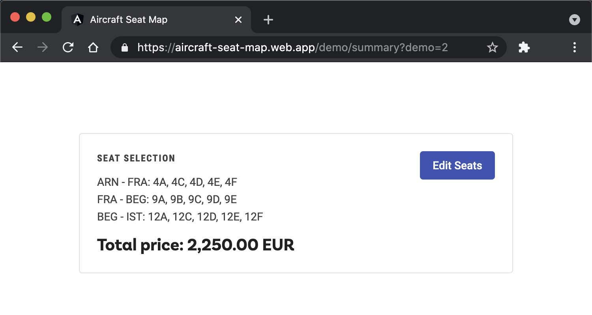The image size is (592, 315).
Task: Focus the address bar URL field
Action: click(292, 48)
